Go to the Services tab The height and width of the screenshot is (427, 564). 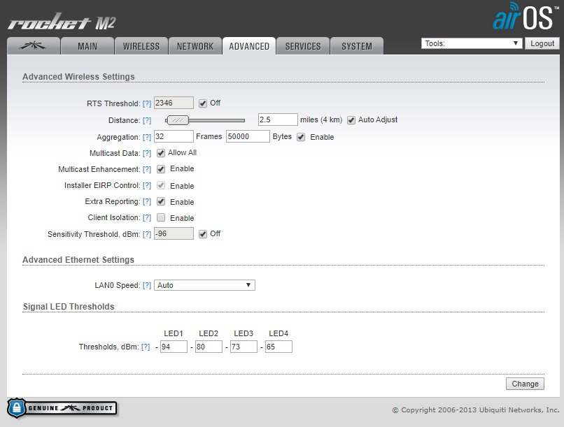tap(302, 46)
